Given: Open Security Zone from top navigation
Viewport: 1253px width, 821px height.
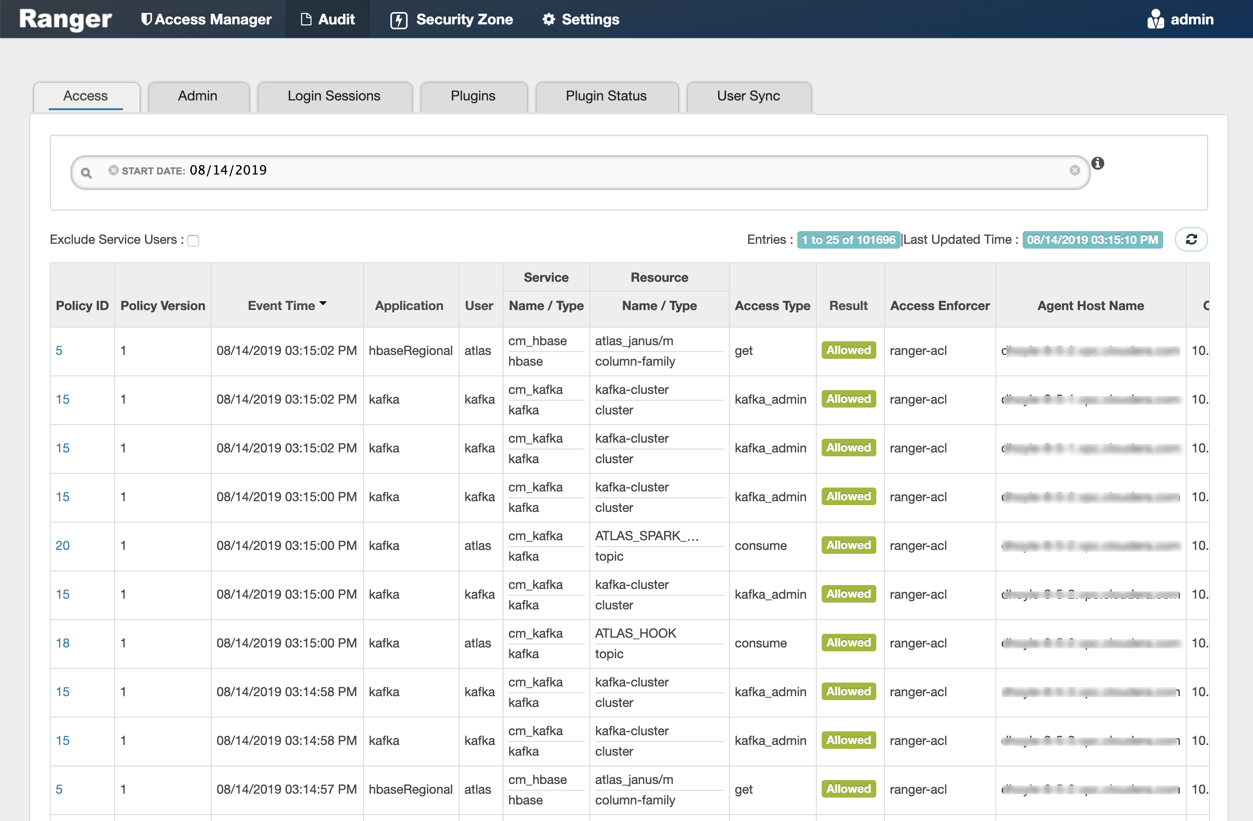Looking at the screenshot, I should pyautogui.click(x=452, y=20).
